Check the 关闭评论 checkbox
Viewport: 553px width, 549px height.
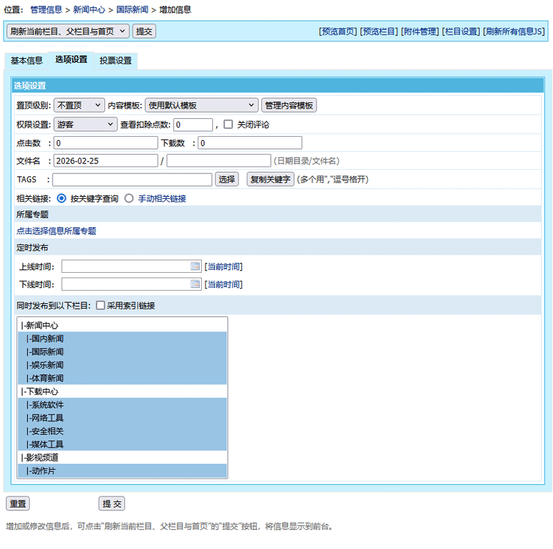pos(228,125)
